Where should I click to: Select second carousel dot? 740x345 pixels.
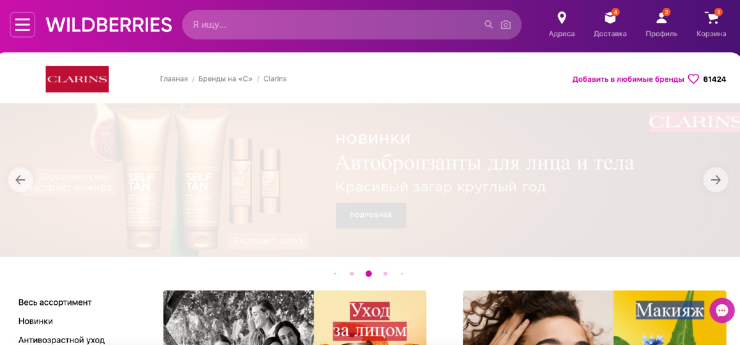point(351,274)
